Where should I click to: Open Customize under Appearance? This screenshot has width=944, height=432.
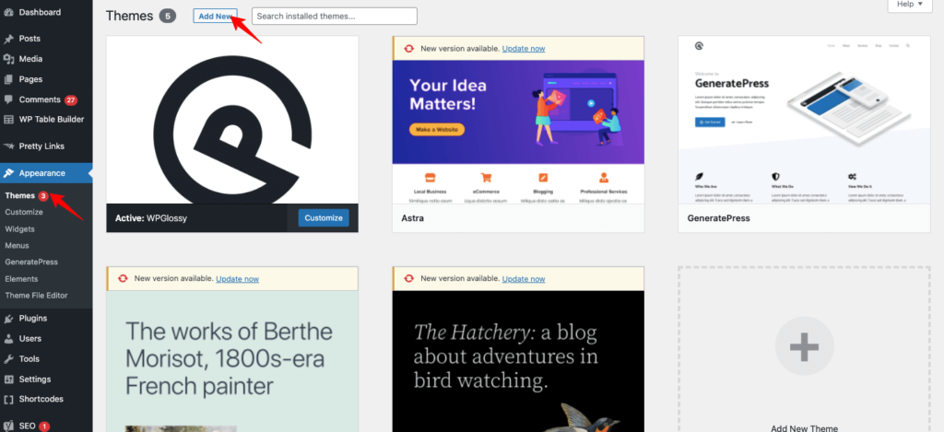[x=24, y=212]
